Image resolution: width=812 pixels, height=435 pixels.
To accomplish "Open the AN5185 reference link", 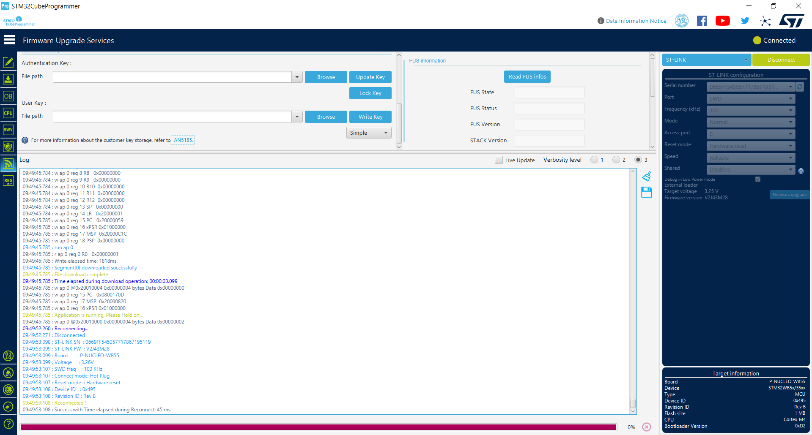I will 182,140.
